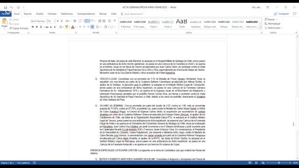
Task: Expand the bullets list dropdown arrow
Action: point(83,21)
